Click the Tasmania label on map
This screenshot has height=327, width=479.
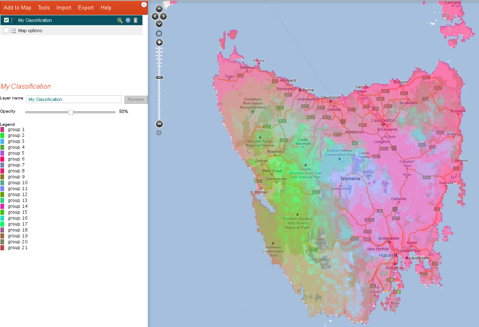click(350, 179)
